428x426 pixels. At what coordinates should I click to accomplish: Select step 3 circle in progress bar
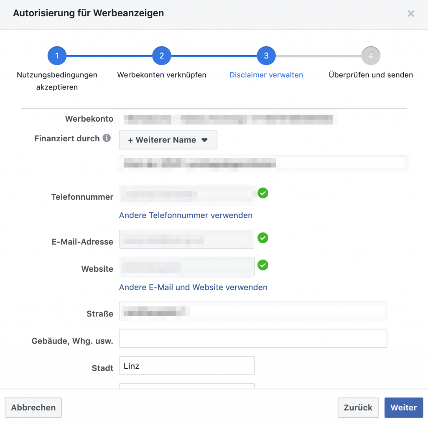(x=266, y=56)
